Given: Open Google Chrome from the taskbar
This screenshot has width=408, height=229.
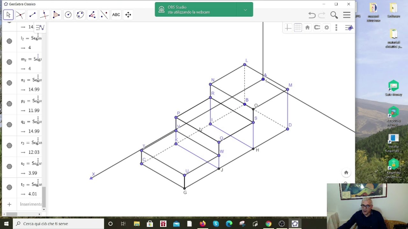Looking at the screenshot, I should click(268, 224).
